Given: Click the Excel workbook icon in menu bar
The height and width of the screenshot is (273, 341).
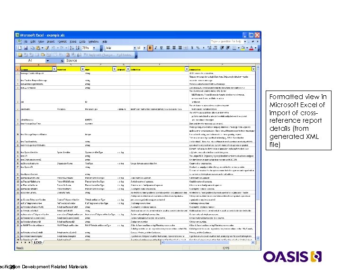Looking at the screenshot, I should (x=19, y=41).
